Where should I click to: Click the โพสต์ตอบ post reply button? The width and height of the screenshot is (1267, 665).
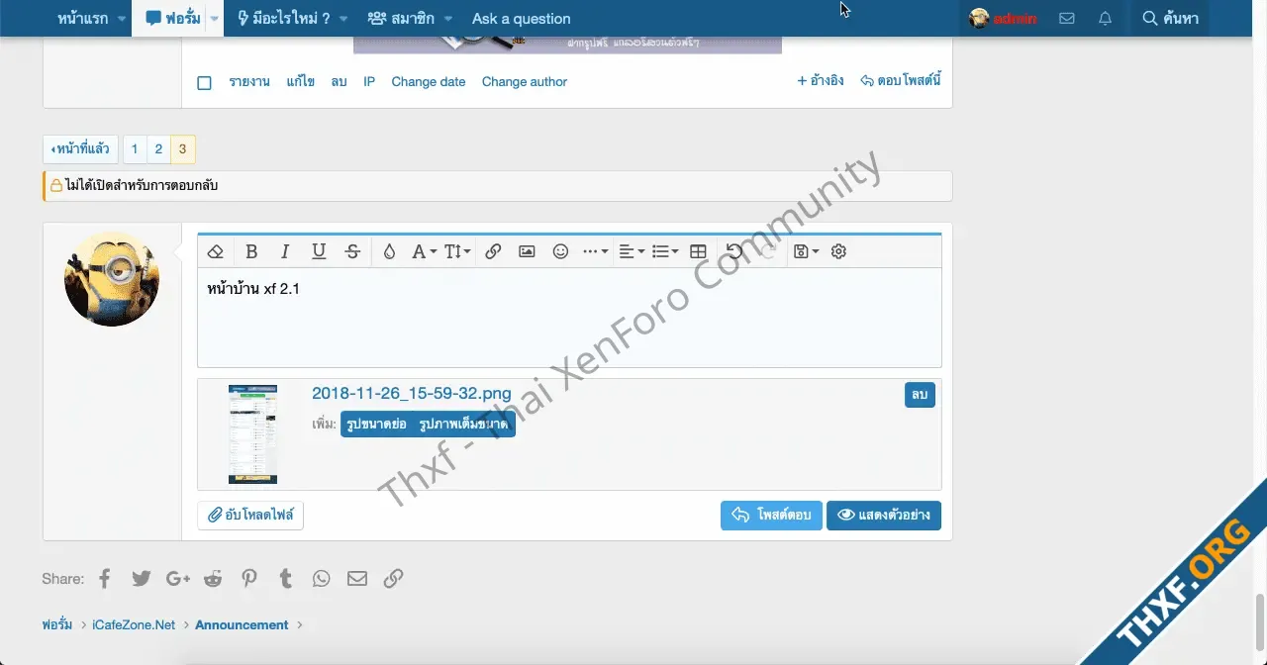771,516
